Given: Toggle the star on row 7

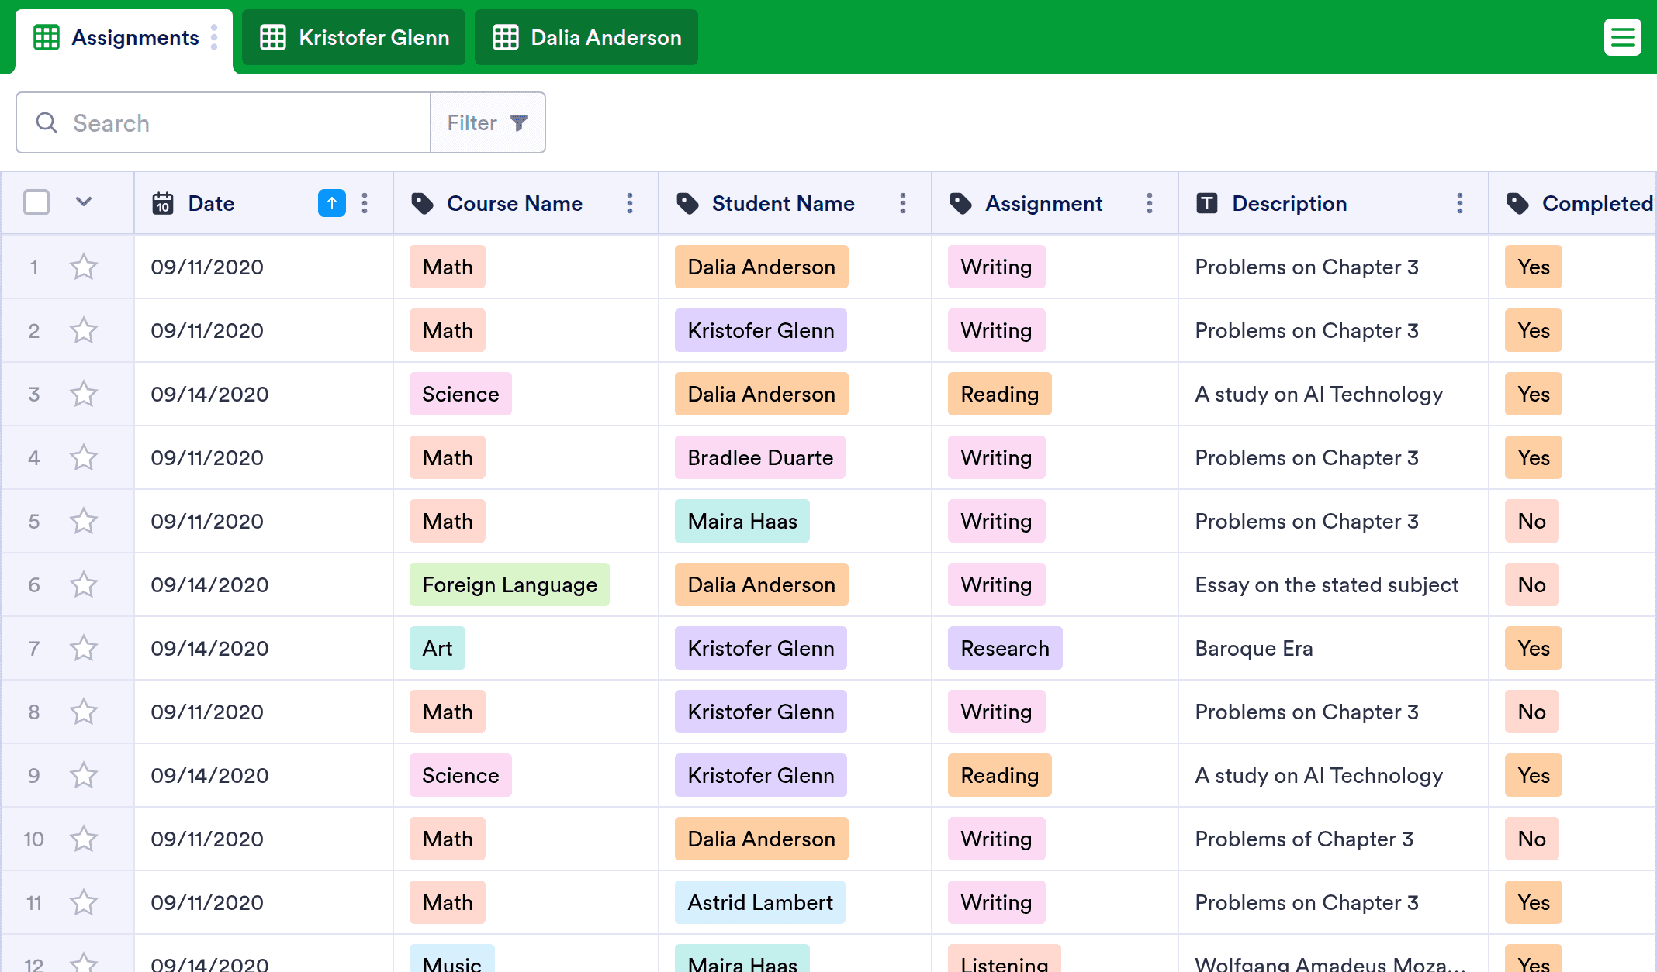Looking at the screenshot, I should [84, 648].
